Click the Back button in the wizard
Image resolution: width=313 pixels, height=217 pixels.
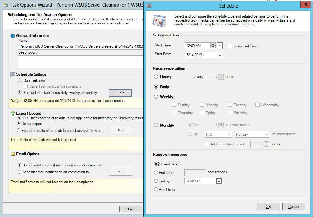(x=131, y=209)
